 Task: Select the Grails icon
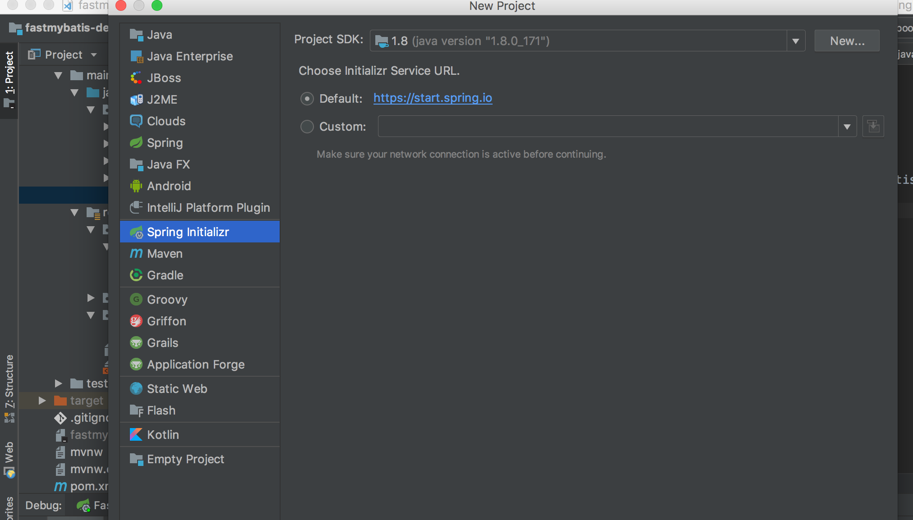[136, 343]
